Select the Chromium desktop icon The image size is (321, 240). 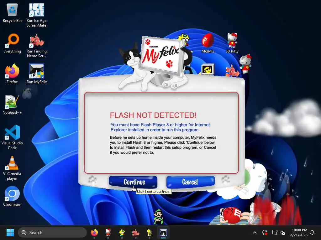click(12, 196)
